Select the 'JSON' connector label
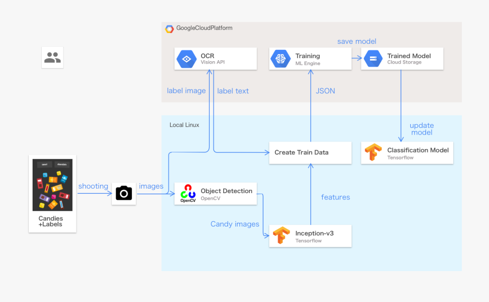 click(325, 91)
